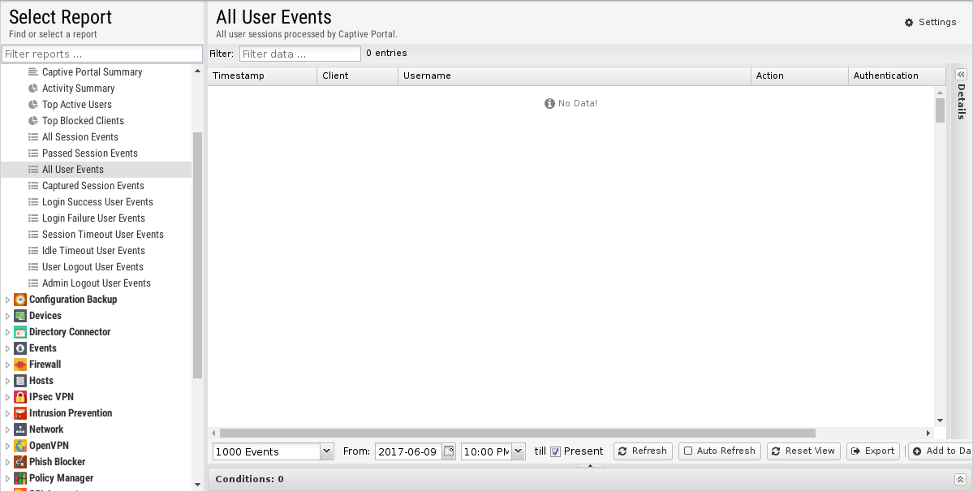Expand the Devices tree node
Viewport: 973px width, 492px height.
click(7, 316)
